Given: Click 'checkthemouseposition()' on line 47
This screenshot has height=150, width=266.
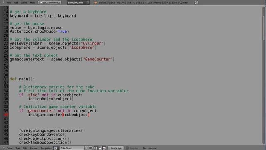Looking at the screenshot, I should (45, 142).
